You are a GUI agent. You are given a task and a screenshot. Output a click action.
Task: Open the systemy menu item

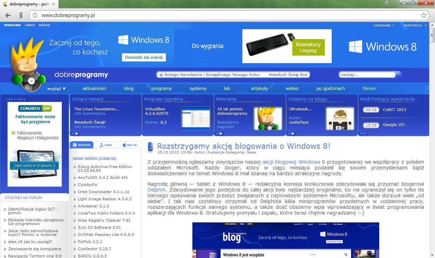click(198, 88)
